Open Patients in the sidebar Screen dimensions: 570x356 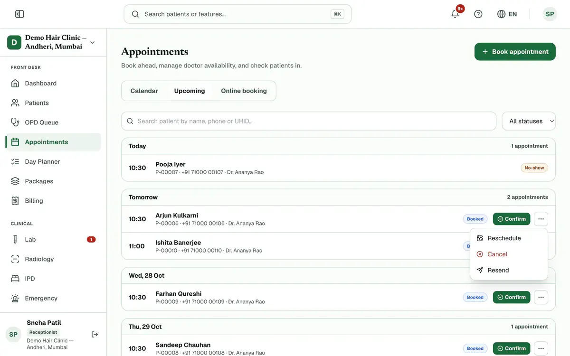tap(53, 103)
